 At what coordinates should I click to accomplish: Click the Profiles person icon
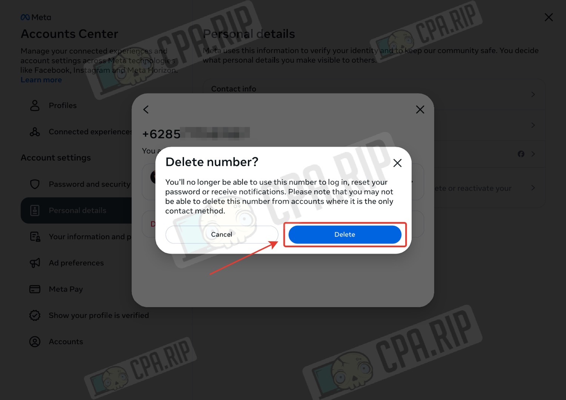pyautogui.click(x=35, y=106)
